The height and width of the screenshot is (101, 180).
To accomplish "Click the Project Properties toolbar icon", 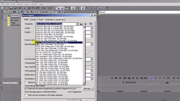I will (24, 8).
